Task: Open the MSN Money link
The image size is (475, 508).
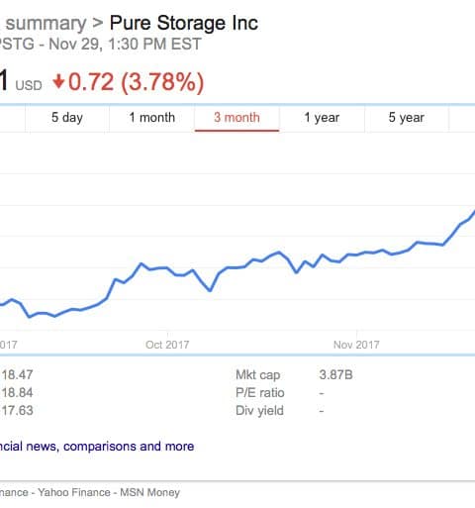Action: point(149,492)
